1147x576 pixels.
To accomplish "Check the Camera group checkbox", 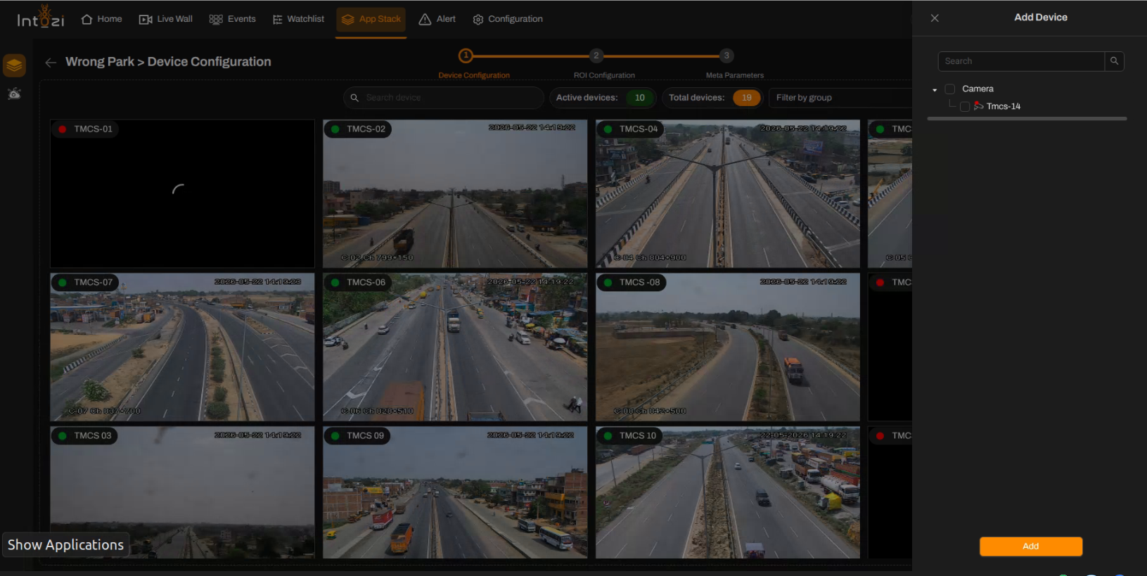I will point(950,89).
